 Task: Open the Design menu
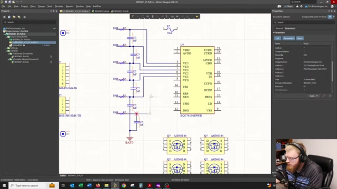[41, 6]
